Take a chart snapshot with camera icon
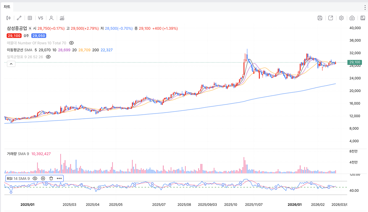Screen dimensions: 368x212 (352, 18)
